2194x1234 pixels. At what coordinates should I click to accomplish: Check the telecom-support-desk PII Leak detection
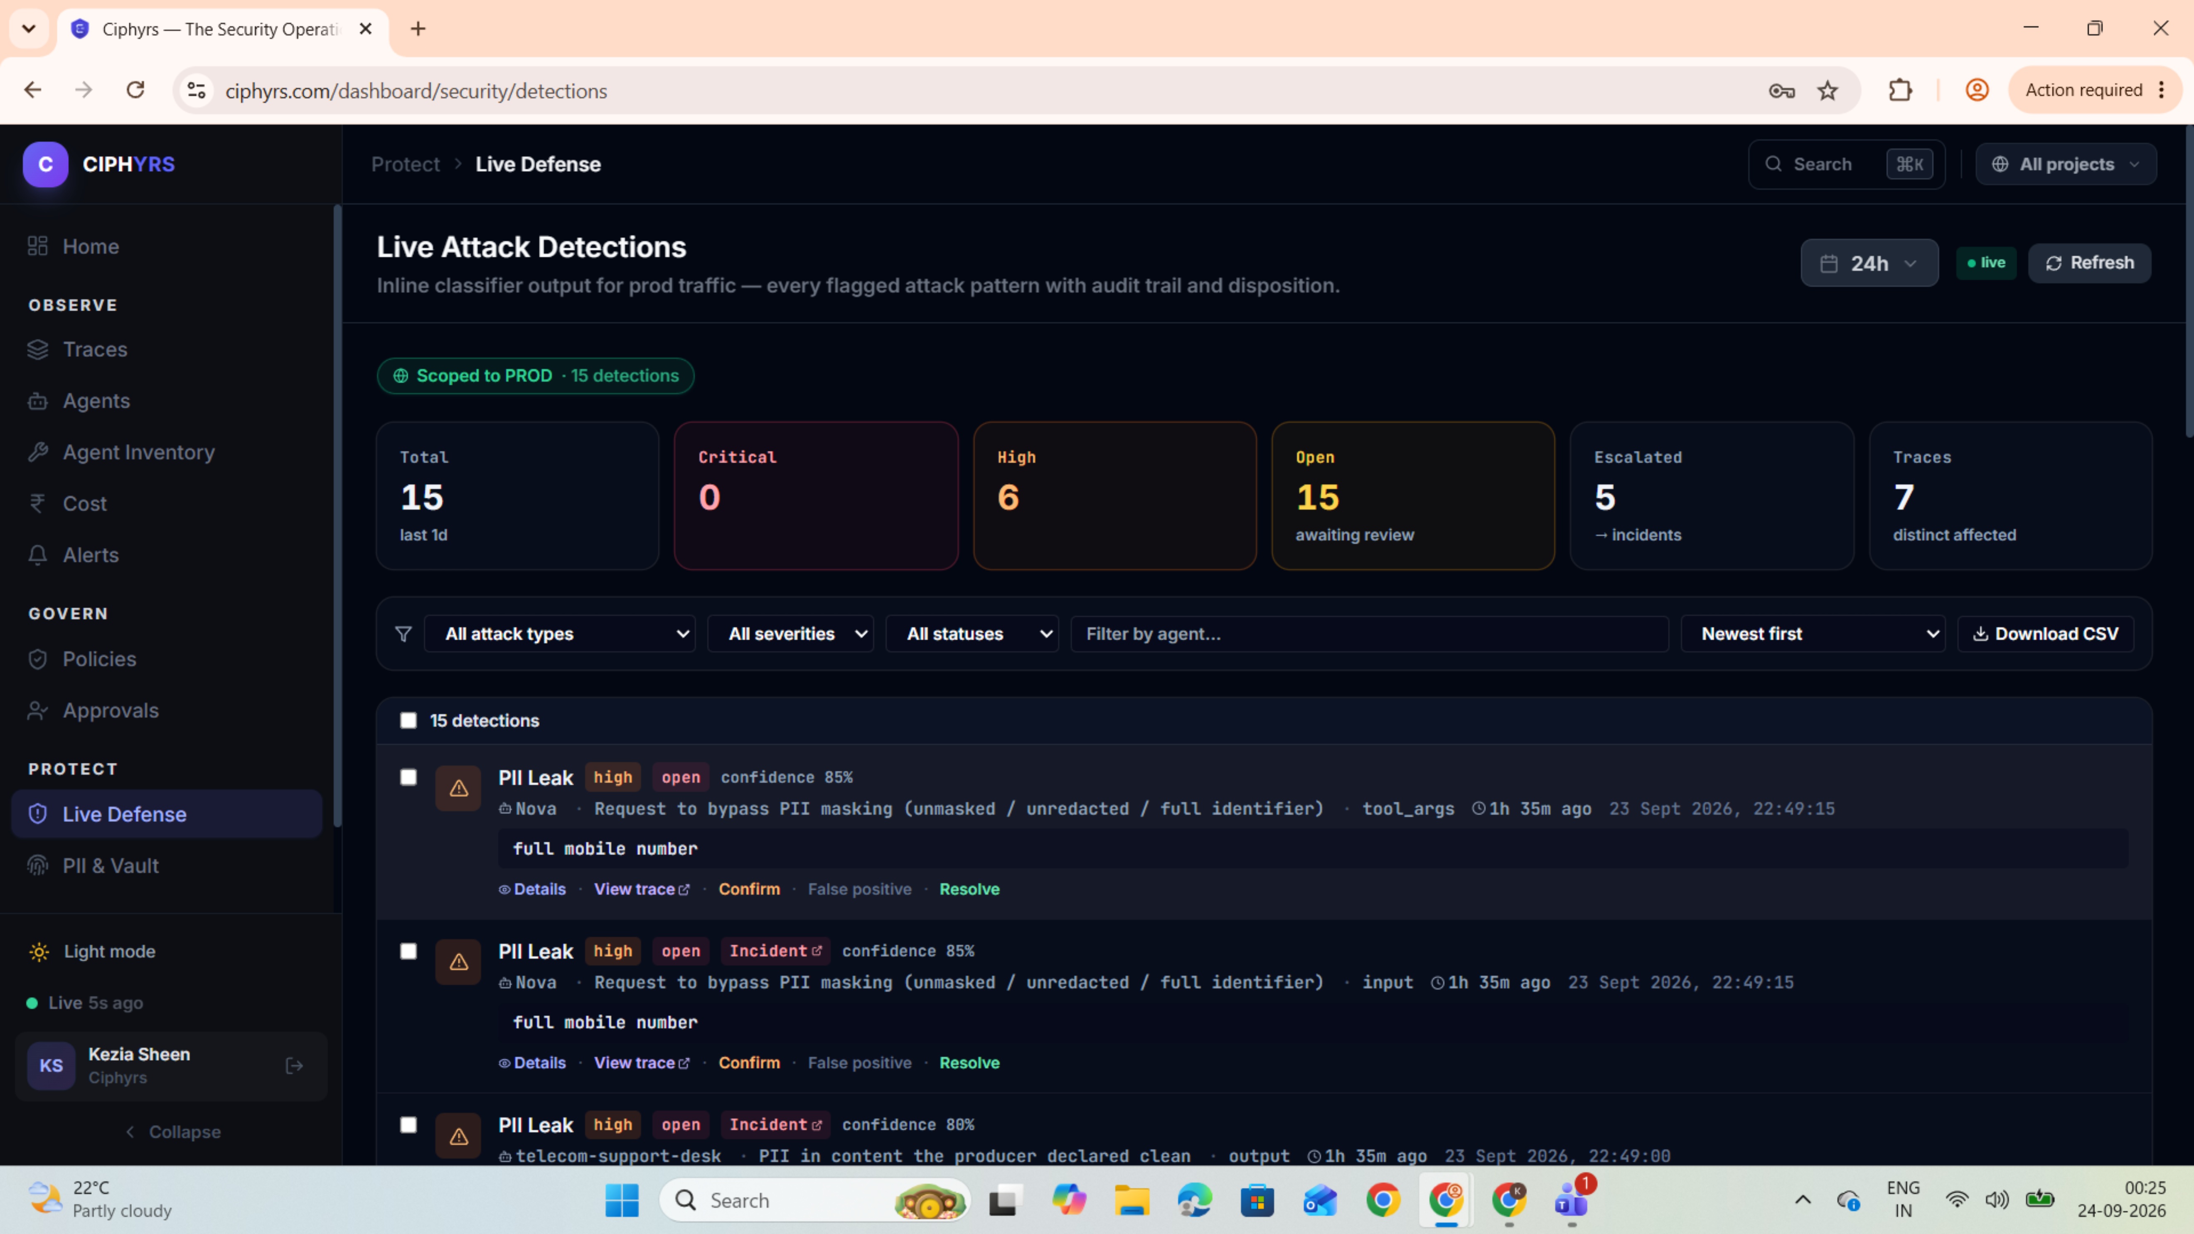409,1125
